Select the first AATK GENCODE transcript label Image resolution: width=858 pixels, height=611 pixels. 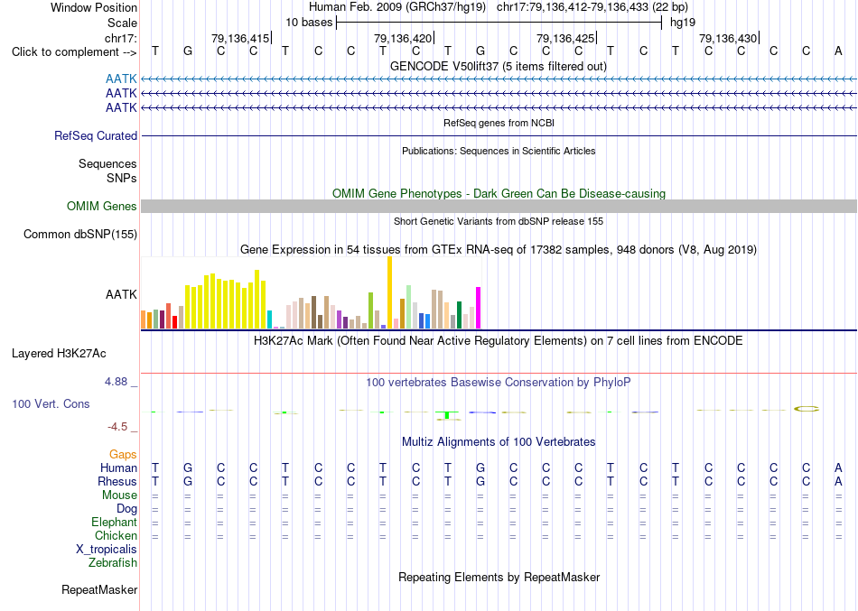[x=121, y=79]
